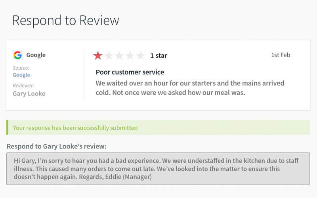Select the third rating star
This screenshot has height=198, width=317.
pyautogui.click(x=119, y=55)
